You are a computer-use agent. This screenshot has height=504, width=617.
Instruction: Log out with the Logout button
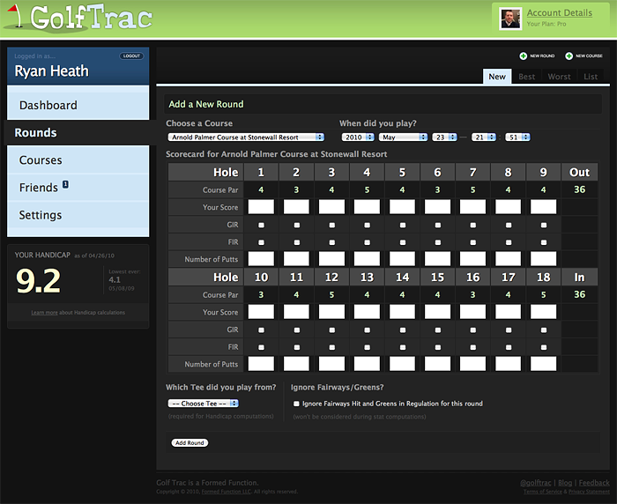(131, 56)
